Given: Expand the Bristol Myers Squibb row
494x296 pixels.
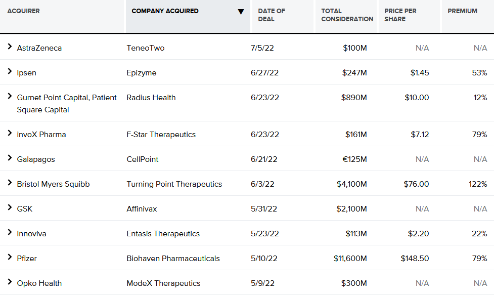Looking at the screenshot, I should [10, 183].
